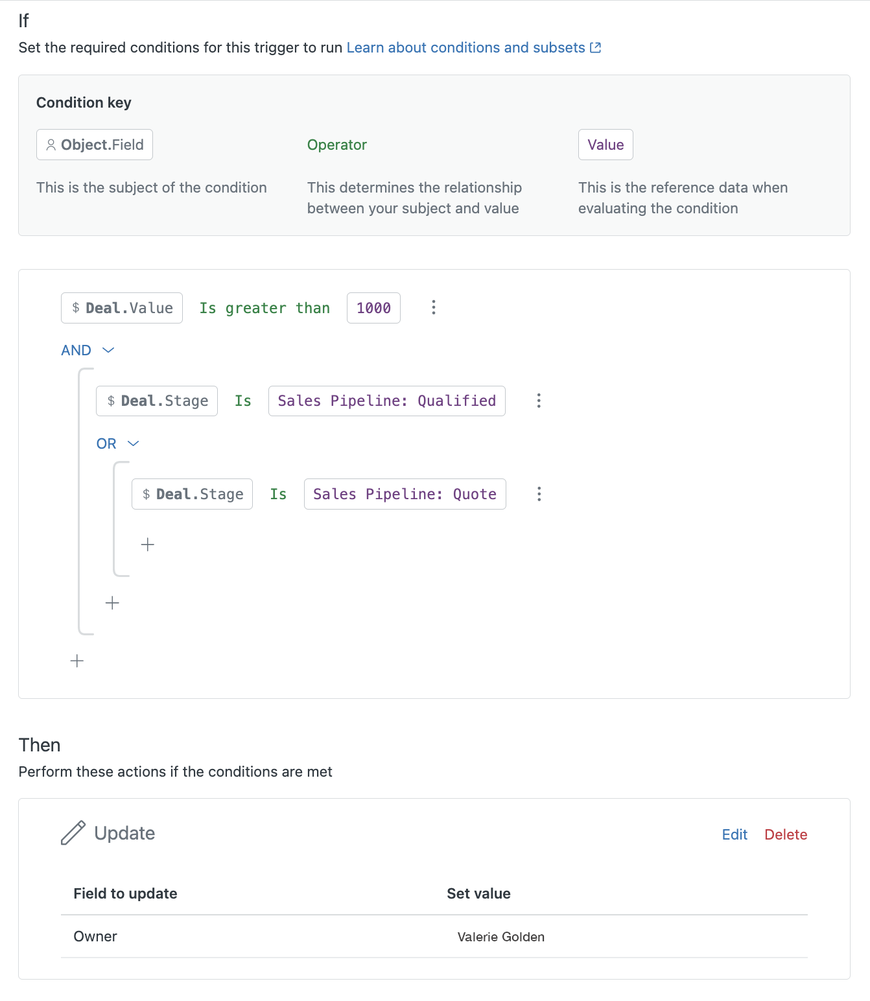Expand the AND operator dropdown
This screenshot has height=1001, width=870.
[108, 350]
